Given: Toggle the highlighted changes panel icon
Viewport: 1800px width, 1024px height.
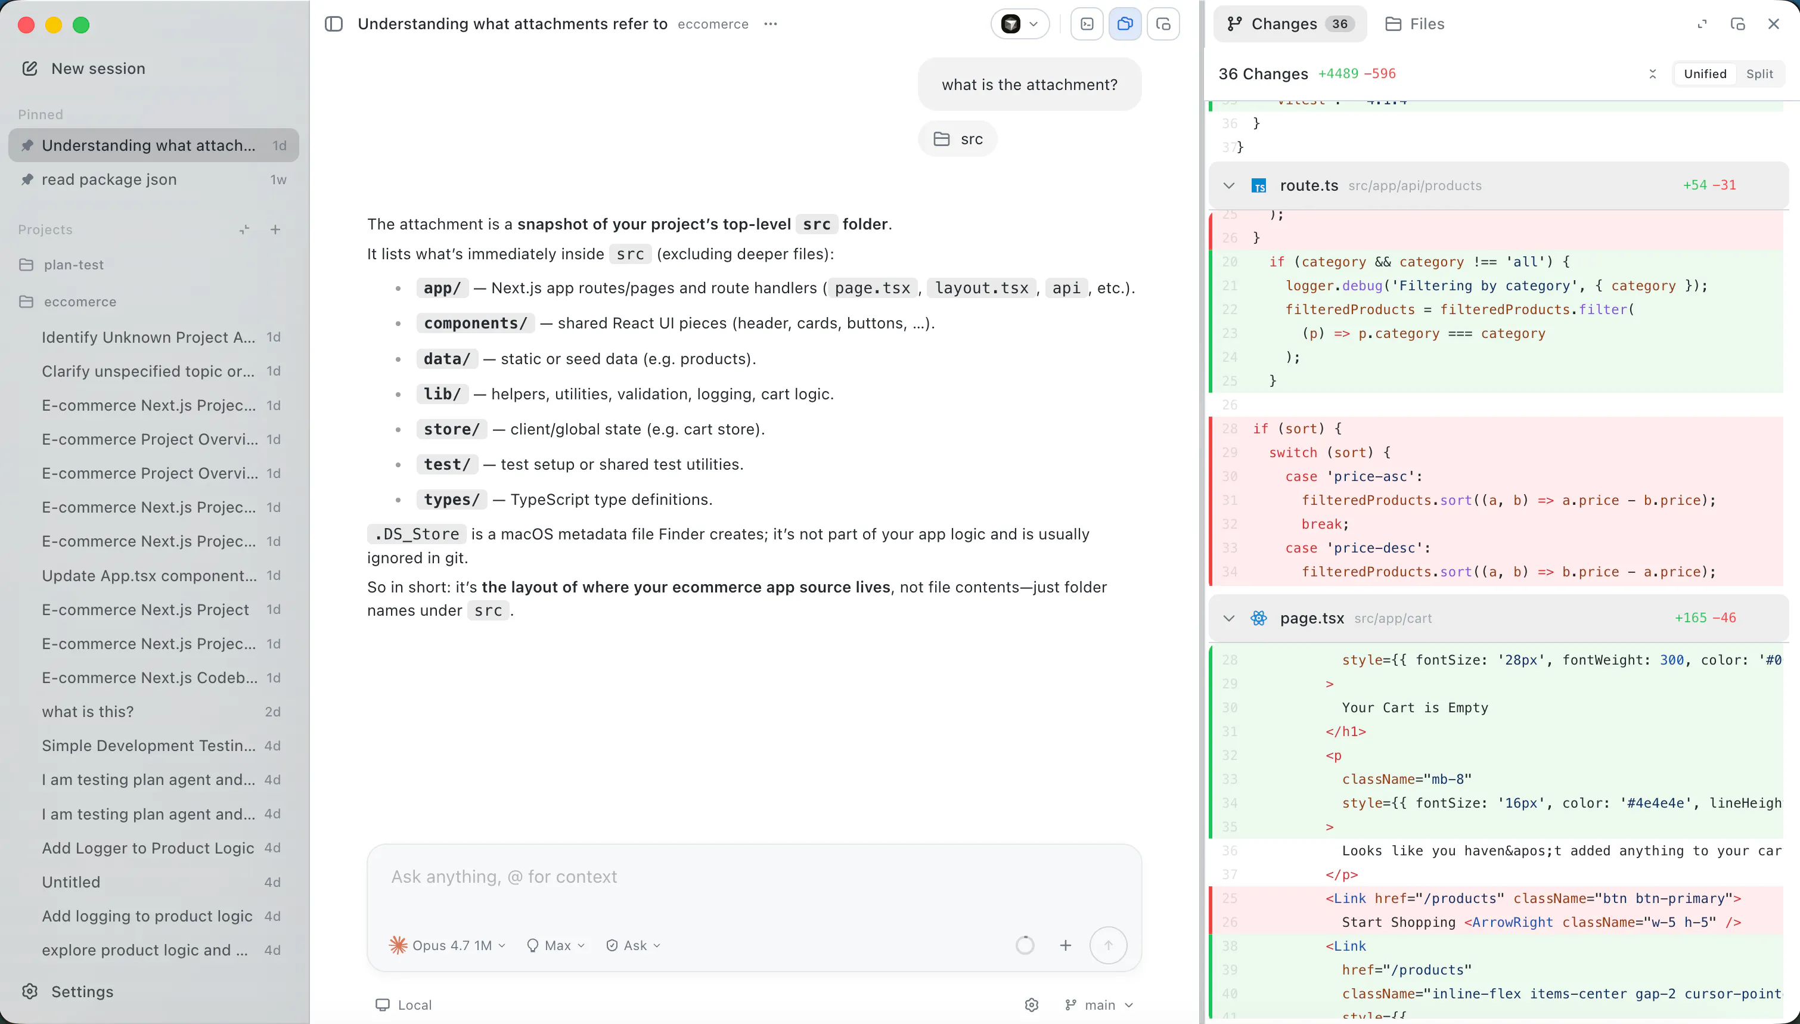Looking at the screenshot, I should 1125,24.
